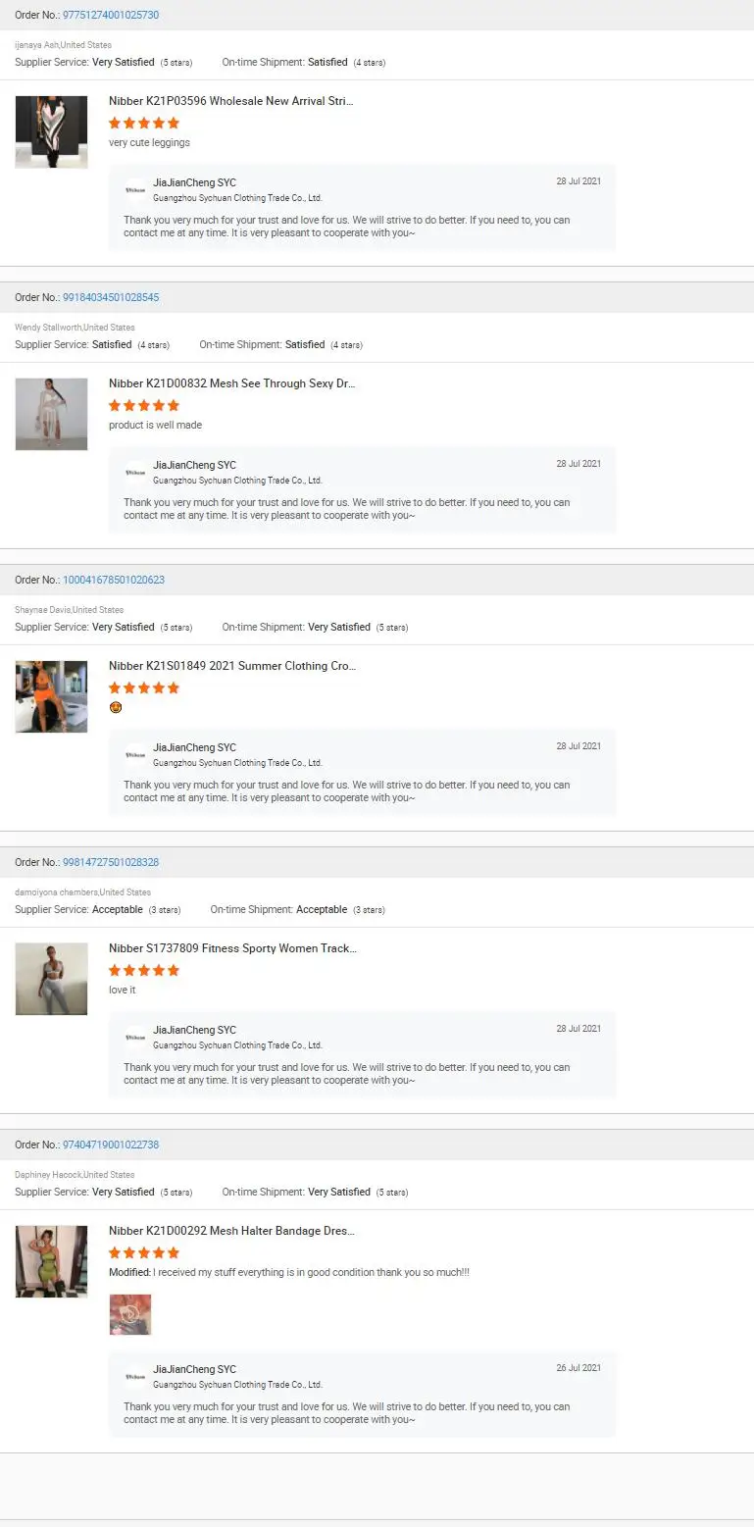Click the green mesh dress product thumbnail
Screen dimensions: 754x1527
pyautogui.click(x=51, y=1261)
